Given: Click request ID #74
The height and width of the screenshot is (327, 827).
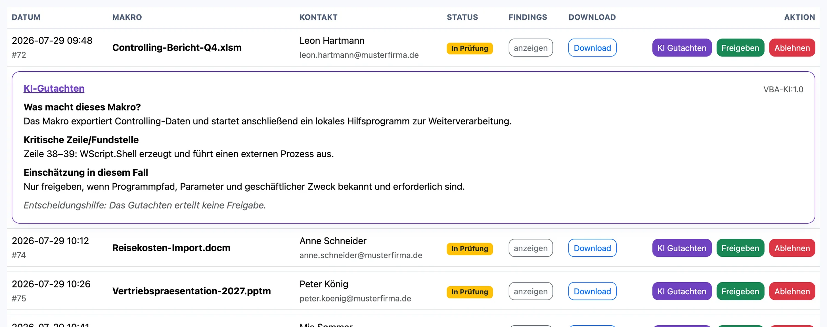Looking at the screenshot, I should [x=19, y=255].
